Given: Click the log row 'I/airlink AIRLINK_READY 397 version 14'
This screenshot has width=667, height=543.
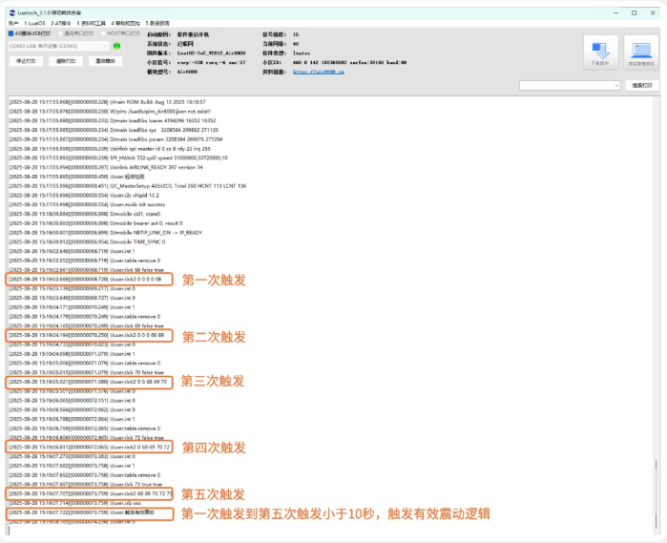Looking at the screenshot, I should [106, 167].
